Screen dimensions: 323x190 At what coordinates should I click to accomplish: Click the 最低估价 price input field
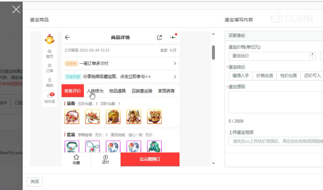262,56
